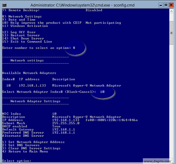Click the 'Subnet Mask' label

pos(14,123)
